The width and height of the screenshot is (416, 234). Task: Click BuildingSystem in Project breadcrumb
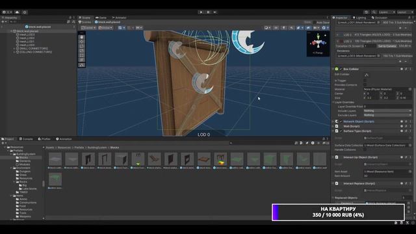pyautogui.click(x=97, y=148)
